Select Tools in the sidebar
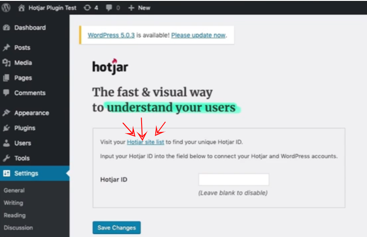Image resolution: width=367 pixels, height=237 pixels. coord(22,158)
